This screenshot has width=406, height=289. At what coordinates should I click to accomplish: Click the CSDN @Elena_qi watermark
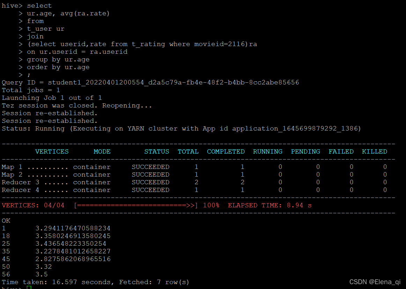click(x=375, y=281)
